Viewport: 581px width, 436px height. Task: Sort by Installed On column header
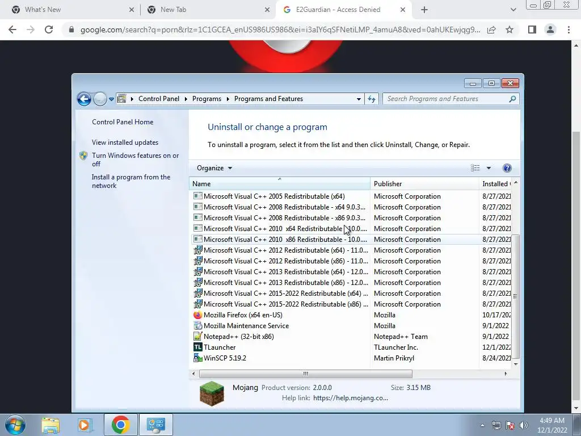pyautogui.click(x=496, y=183)
